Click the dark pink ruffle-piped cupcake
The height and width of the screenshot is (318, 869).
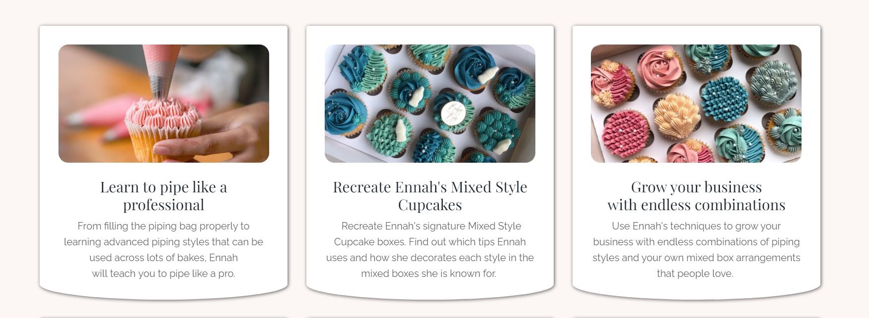626,134
